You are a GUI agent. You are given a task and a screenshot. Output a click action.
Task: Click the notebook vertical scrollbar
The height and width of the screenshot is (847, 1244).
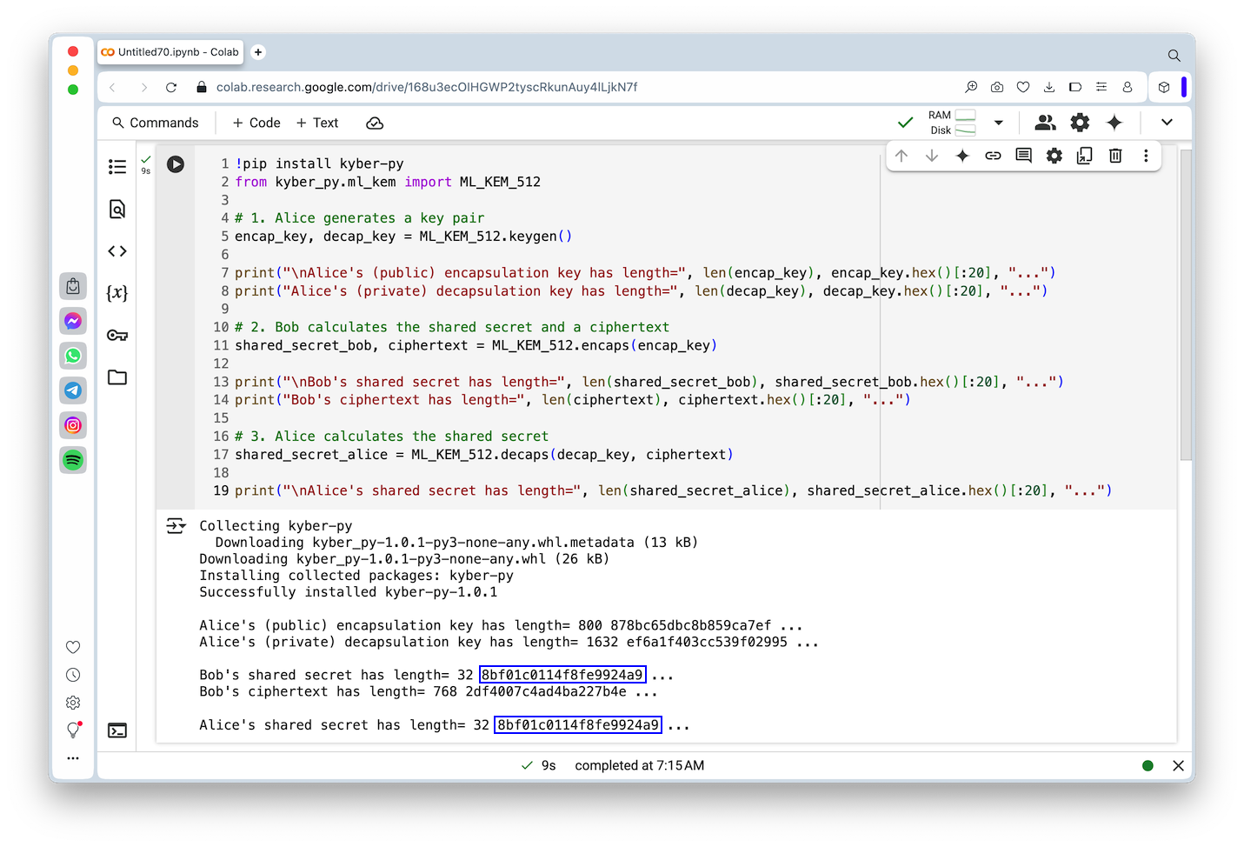1186,304
